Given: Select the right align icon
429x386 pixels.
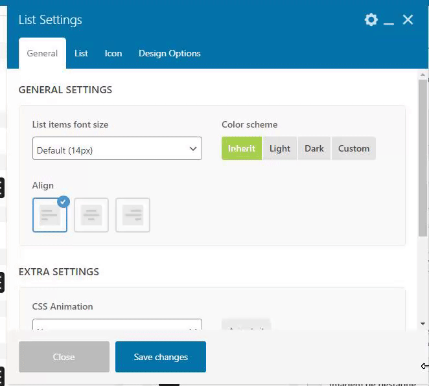Looking at the screenshot, I should click(133, 215).
